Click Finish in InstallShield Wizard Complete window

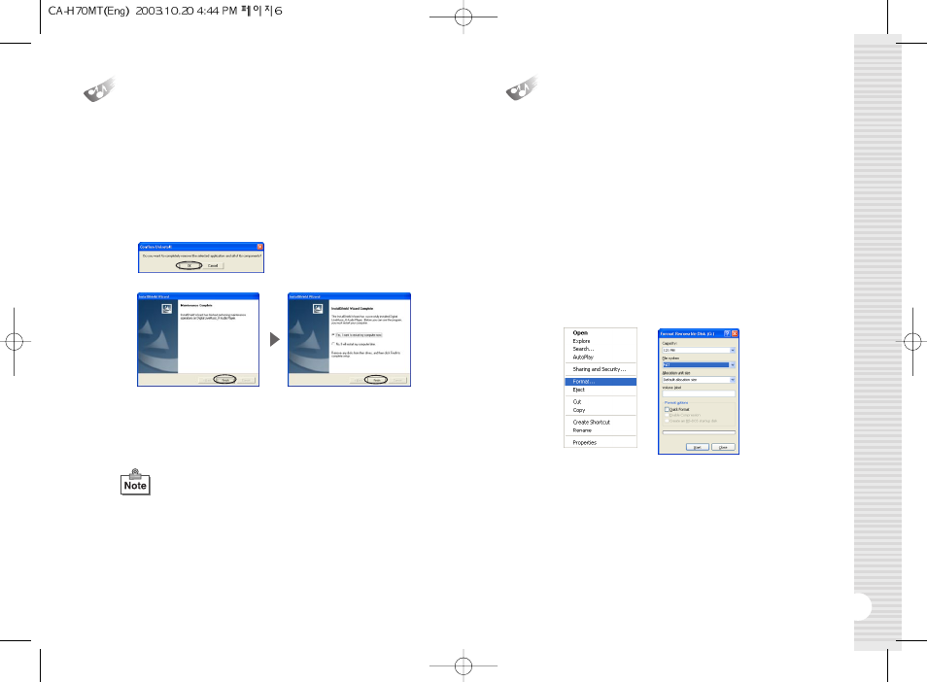pos(377,380)
